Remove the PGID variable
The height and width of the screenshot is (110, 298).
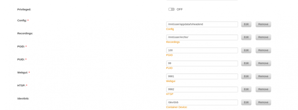point(263,50)
